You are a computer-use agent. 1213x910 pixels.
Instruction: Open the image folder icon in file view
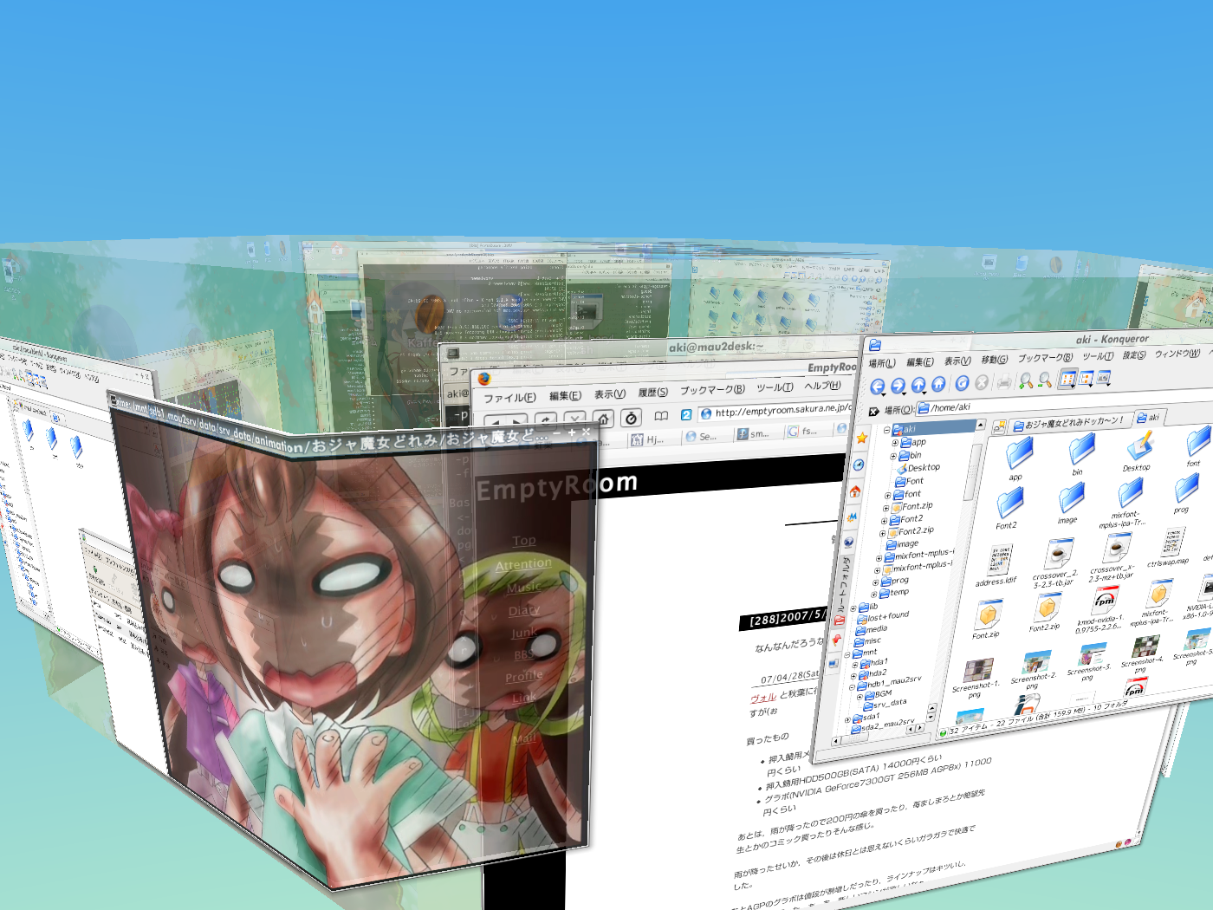1071,497
